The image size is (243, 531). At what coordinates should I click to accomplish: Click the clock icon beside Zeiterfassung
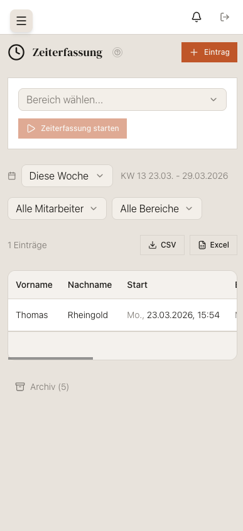click(16, 52)
